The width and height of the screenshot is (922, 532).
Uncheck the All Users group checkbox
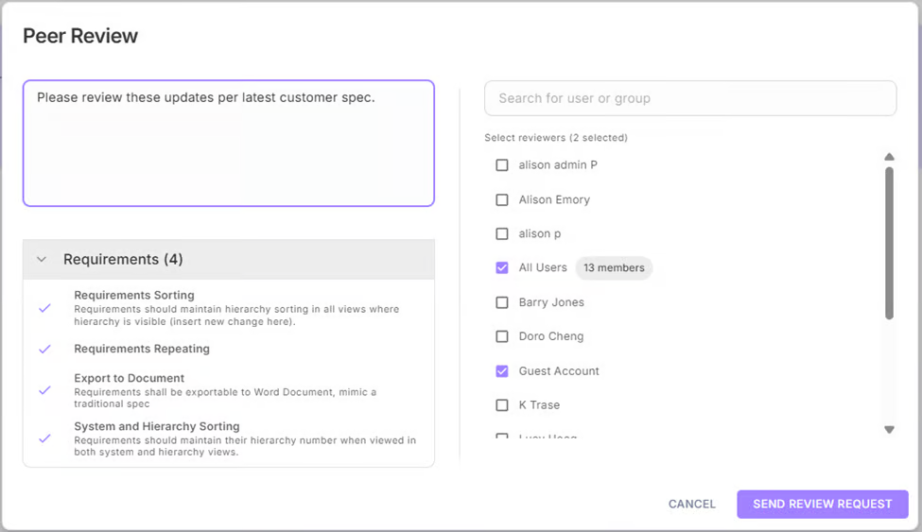click(x=502, y=268)
